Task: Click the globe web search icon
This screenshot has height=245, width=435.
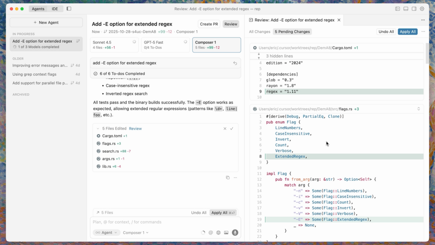Action: [x=219, y=232]
